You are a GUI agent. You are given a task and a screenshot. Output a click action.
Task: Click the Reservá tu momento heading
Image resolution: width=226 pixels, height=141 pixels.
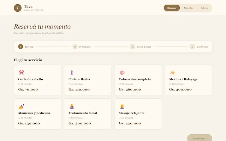(x=42, y=27)
